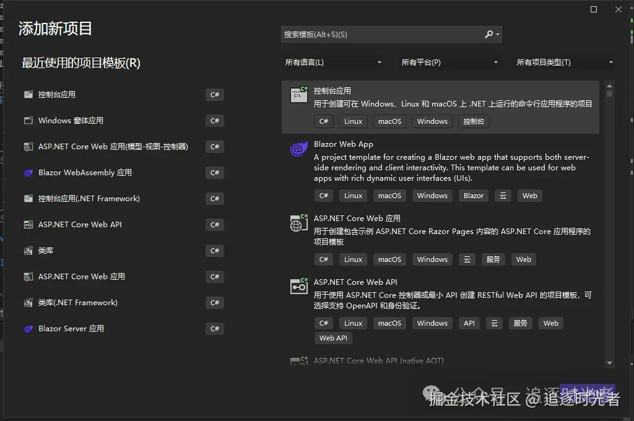Open the 所有平台(P) dropdown
Screen dimensions: 634x421
[x=449, y=63]
